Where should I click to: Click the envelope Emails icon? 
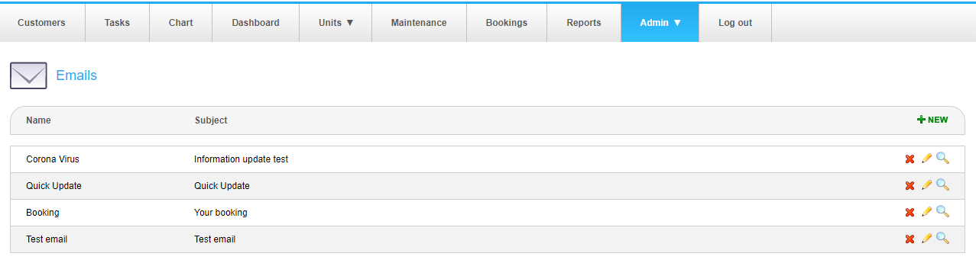(x=28, y=75)
